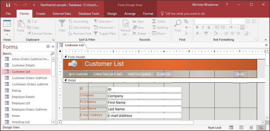Switch to the Create tab

point(41,14)
